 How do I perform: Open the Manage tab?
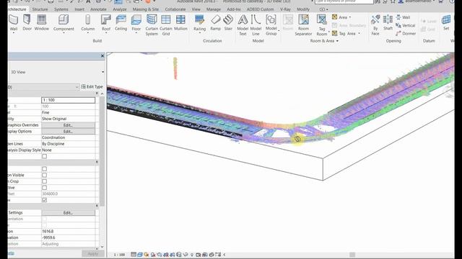pos(214,9)
